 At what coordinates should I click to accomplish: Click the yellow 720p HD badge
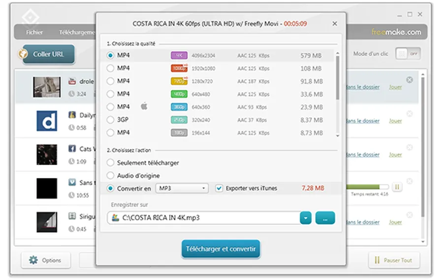coord(179,81)
